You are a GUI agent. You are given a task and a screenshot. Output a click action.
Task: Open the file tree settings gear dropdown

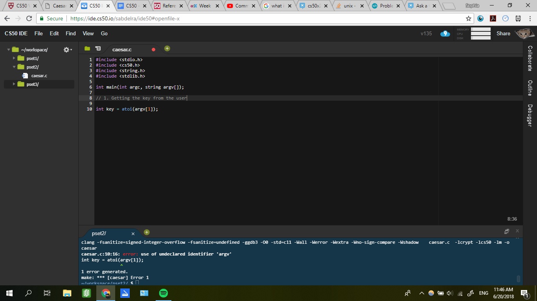[x=68, y=50]
